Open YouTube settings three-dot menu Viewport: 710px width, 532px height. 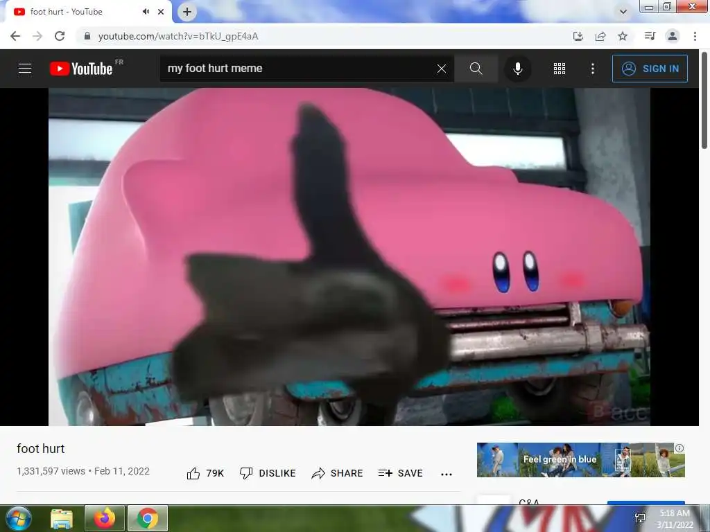pos(592,69)
